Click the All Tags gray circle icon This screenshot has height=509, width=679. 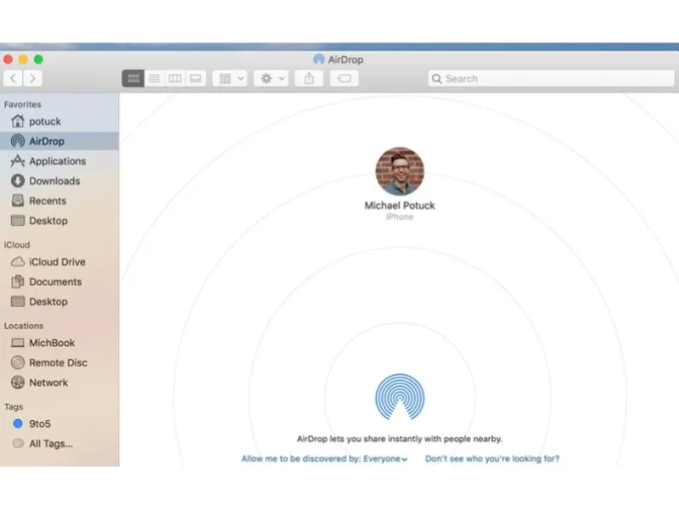coord(18,444)
